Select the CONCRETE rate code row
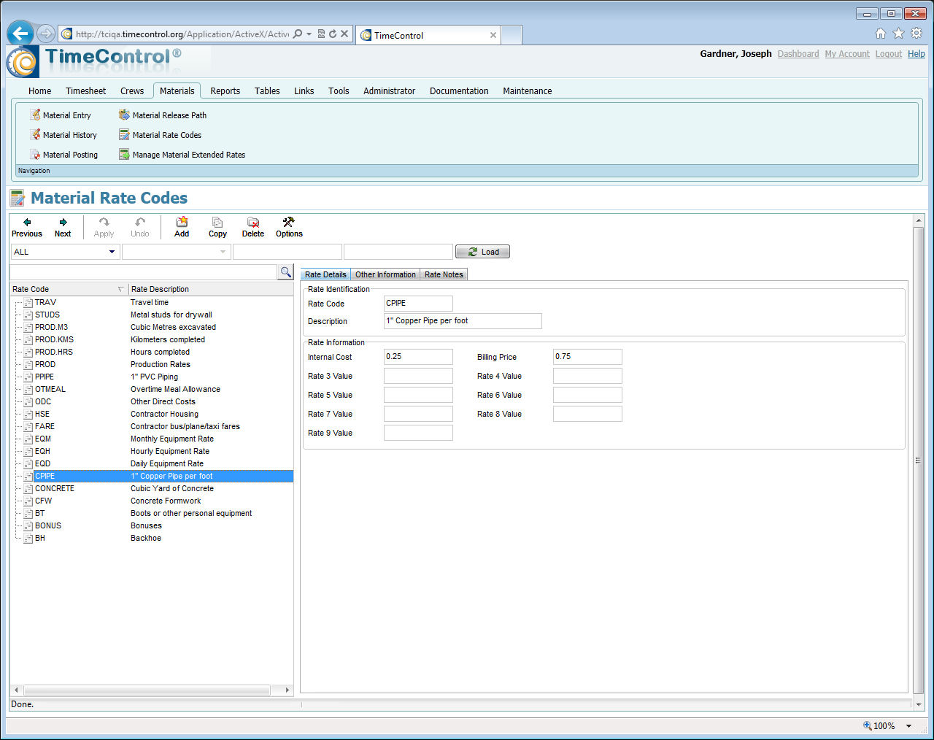This screenshot has width=934, height=740. pos(55,488)
